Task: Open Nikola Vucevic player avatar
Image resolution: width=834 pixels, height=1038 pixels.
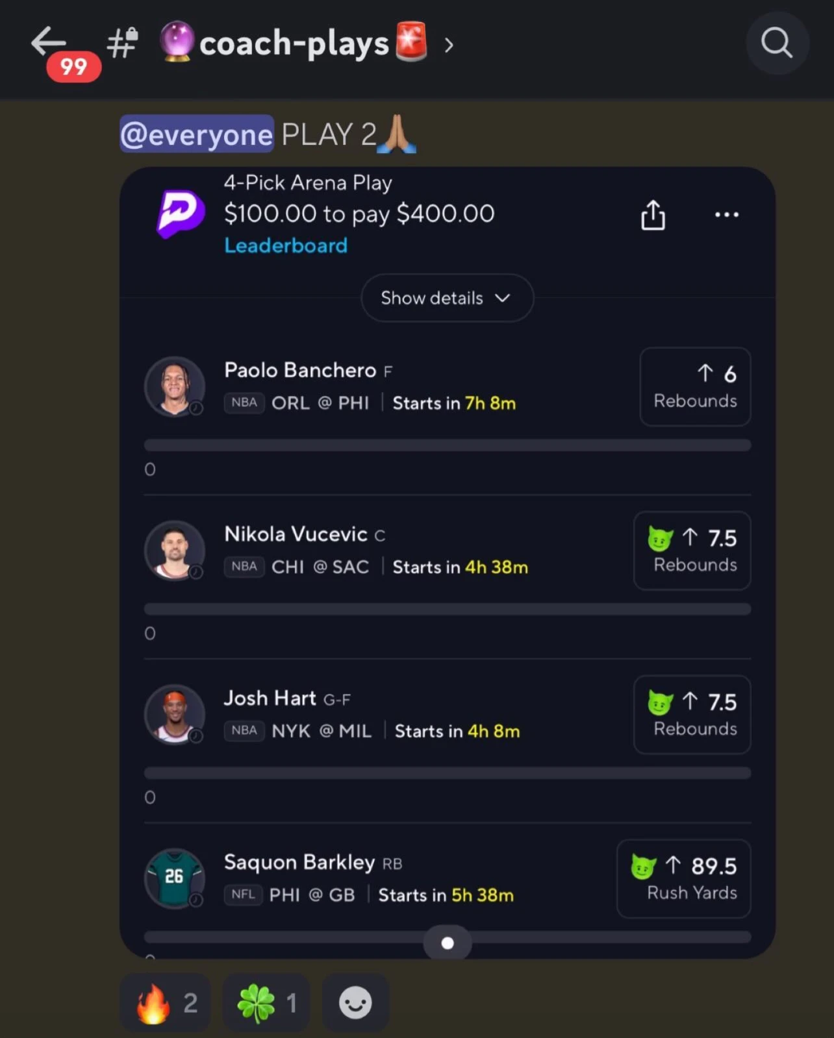Action: [175, 550]
